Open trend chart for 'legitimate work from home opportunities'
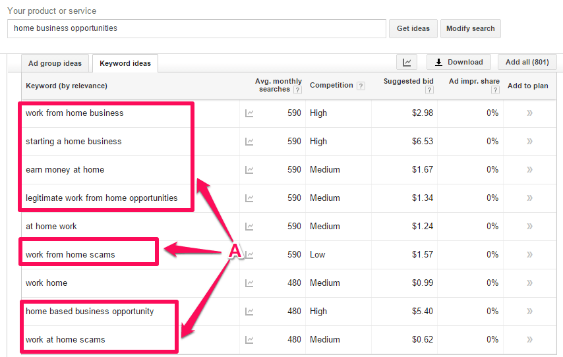The image size is (563, 357). coord(249,198)
